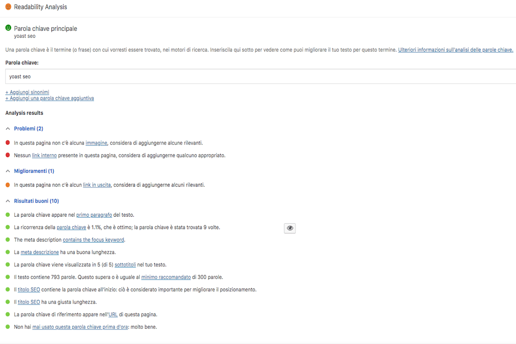Open the parola chiave density link
Image resolution: width=516 pixels, height=344 pixels.
tap(71, 227)
